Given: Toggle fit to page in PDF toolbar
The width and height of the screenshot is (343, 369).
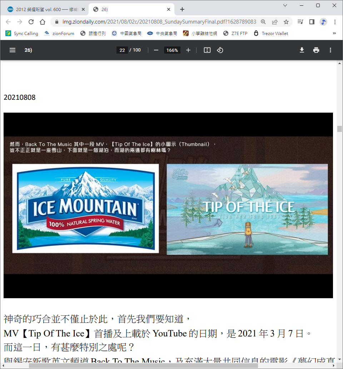Looking at the screenshot, I should (x=207, y=50).
